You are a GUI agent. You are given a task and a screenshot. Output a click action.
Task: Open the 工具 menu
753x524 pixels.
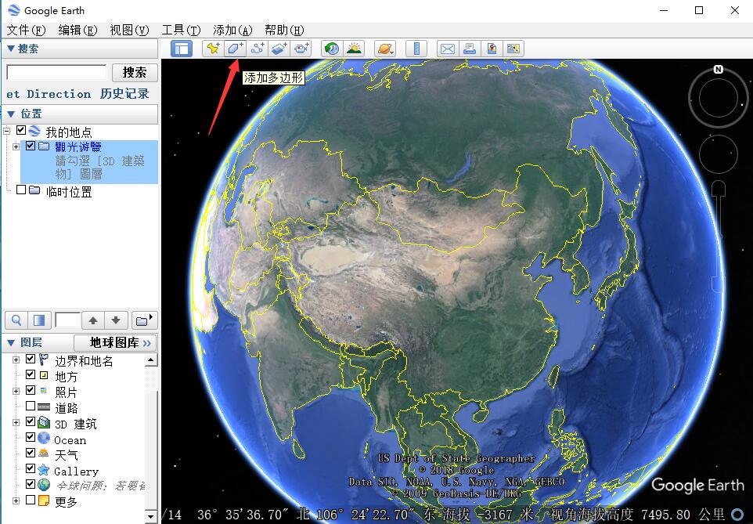[180, 30]
